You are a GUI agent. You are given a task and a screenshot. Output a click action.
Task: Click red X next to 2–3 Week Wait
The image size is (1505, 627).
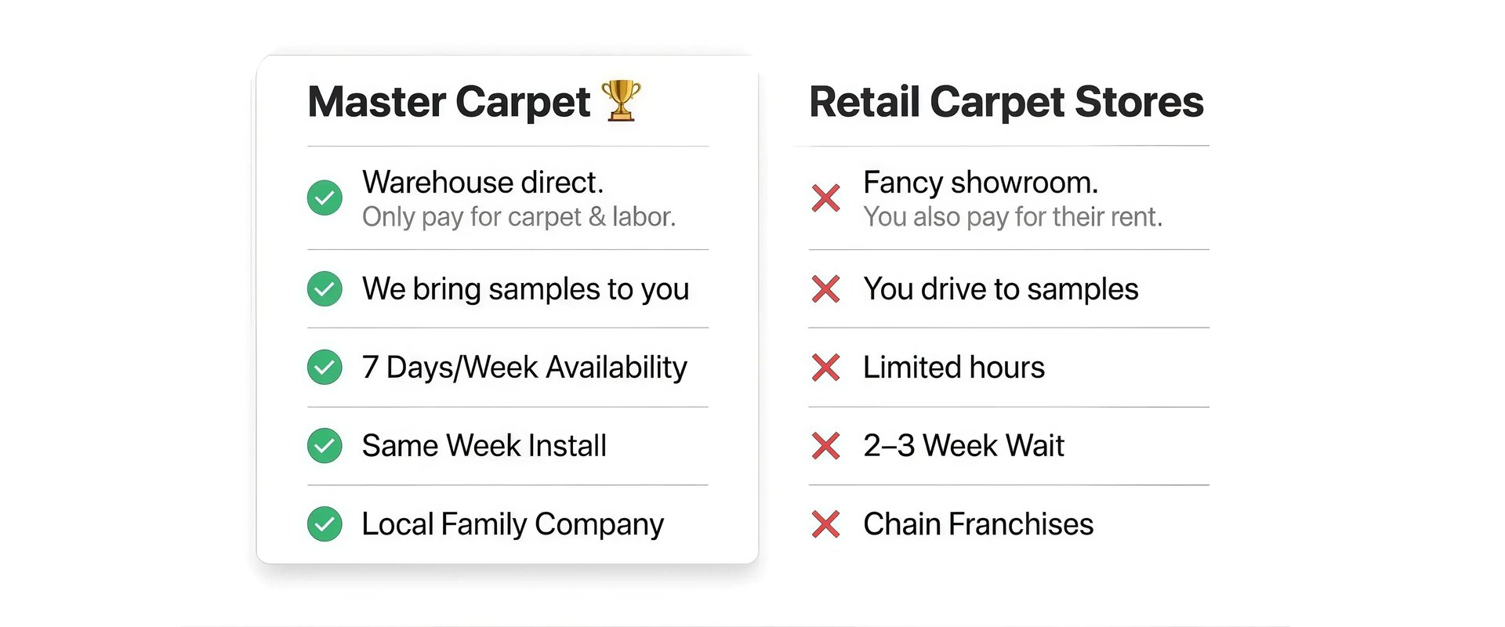pyautogui.click(x=825, y=446)
